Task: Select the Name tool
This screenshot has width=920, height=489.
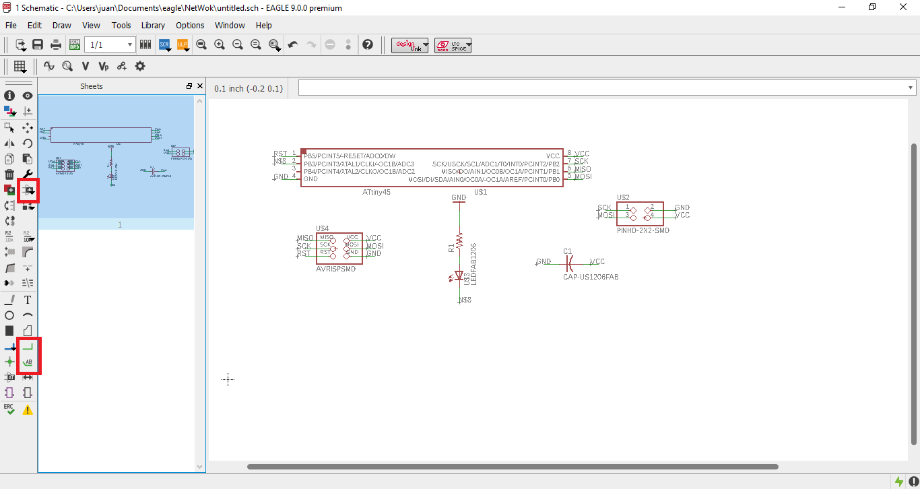Action: (x=9, y=236)
